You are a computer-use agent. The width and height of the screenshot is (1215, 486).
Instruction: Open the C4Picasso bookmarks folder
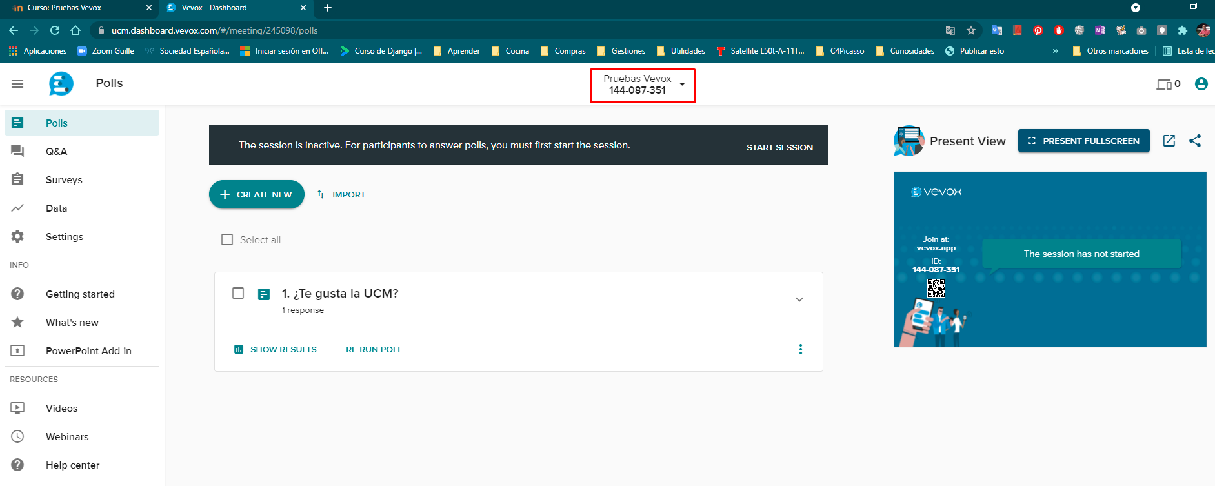[839, 51]
